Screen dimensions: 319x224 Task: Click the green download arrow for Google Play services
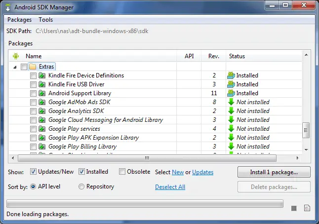point(231,129)
